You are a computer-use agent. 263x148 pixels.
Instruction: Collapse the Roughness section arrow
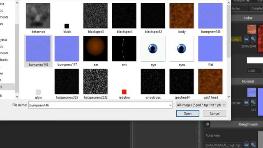tap(208, 124)
